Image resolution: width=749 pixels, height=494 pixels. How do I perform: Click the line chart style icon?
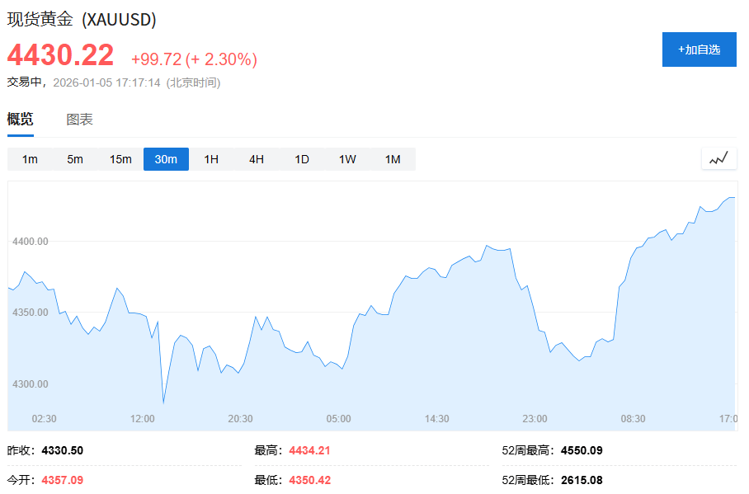718,158
